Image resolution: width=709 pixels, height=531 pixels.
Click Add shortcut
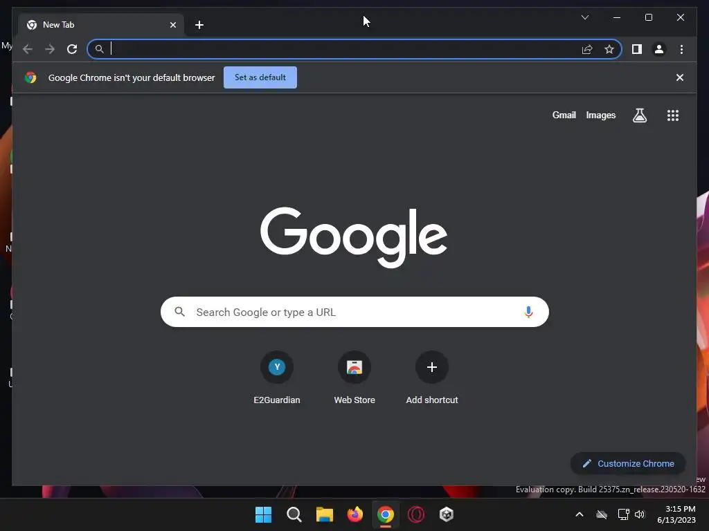(432, 378)
